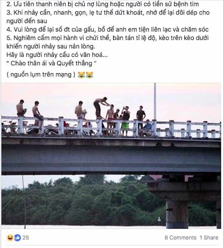The height and width of the screenshot is (248, 223).
Task: Click the quote "Chào thân ái và Quyết thắng"
Action: click(51, 63)
